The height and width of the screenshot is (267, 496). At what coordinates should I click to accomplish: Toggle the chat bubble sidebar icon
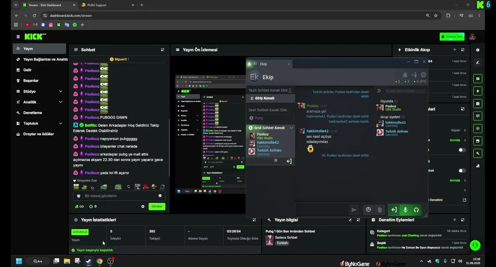(x=477, y=116)
